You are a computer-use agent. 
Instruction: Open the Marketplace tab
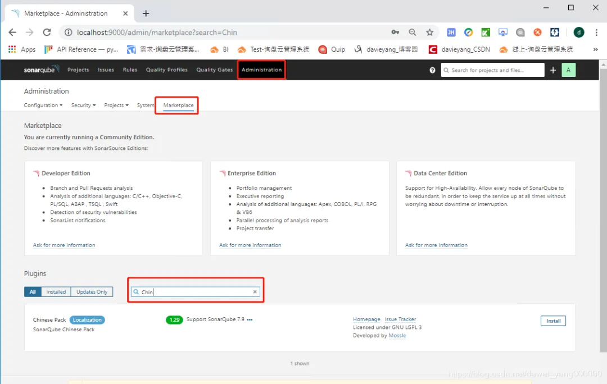[179, 105]
